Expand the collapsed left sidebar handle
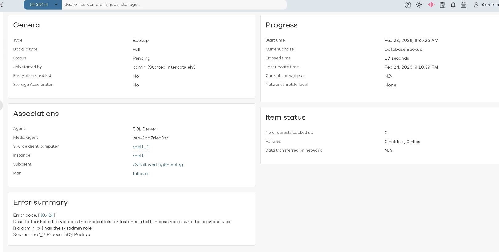The image size is (499, 252). (1, 105)
